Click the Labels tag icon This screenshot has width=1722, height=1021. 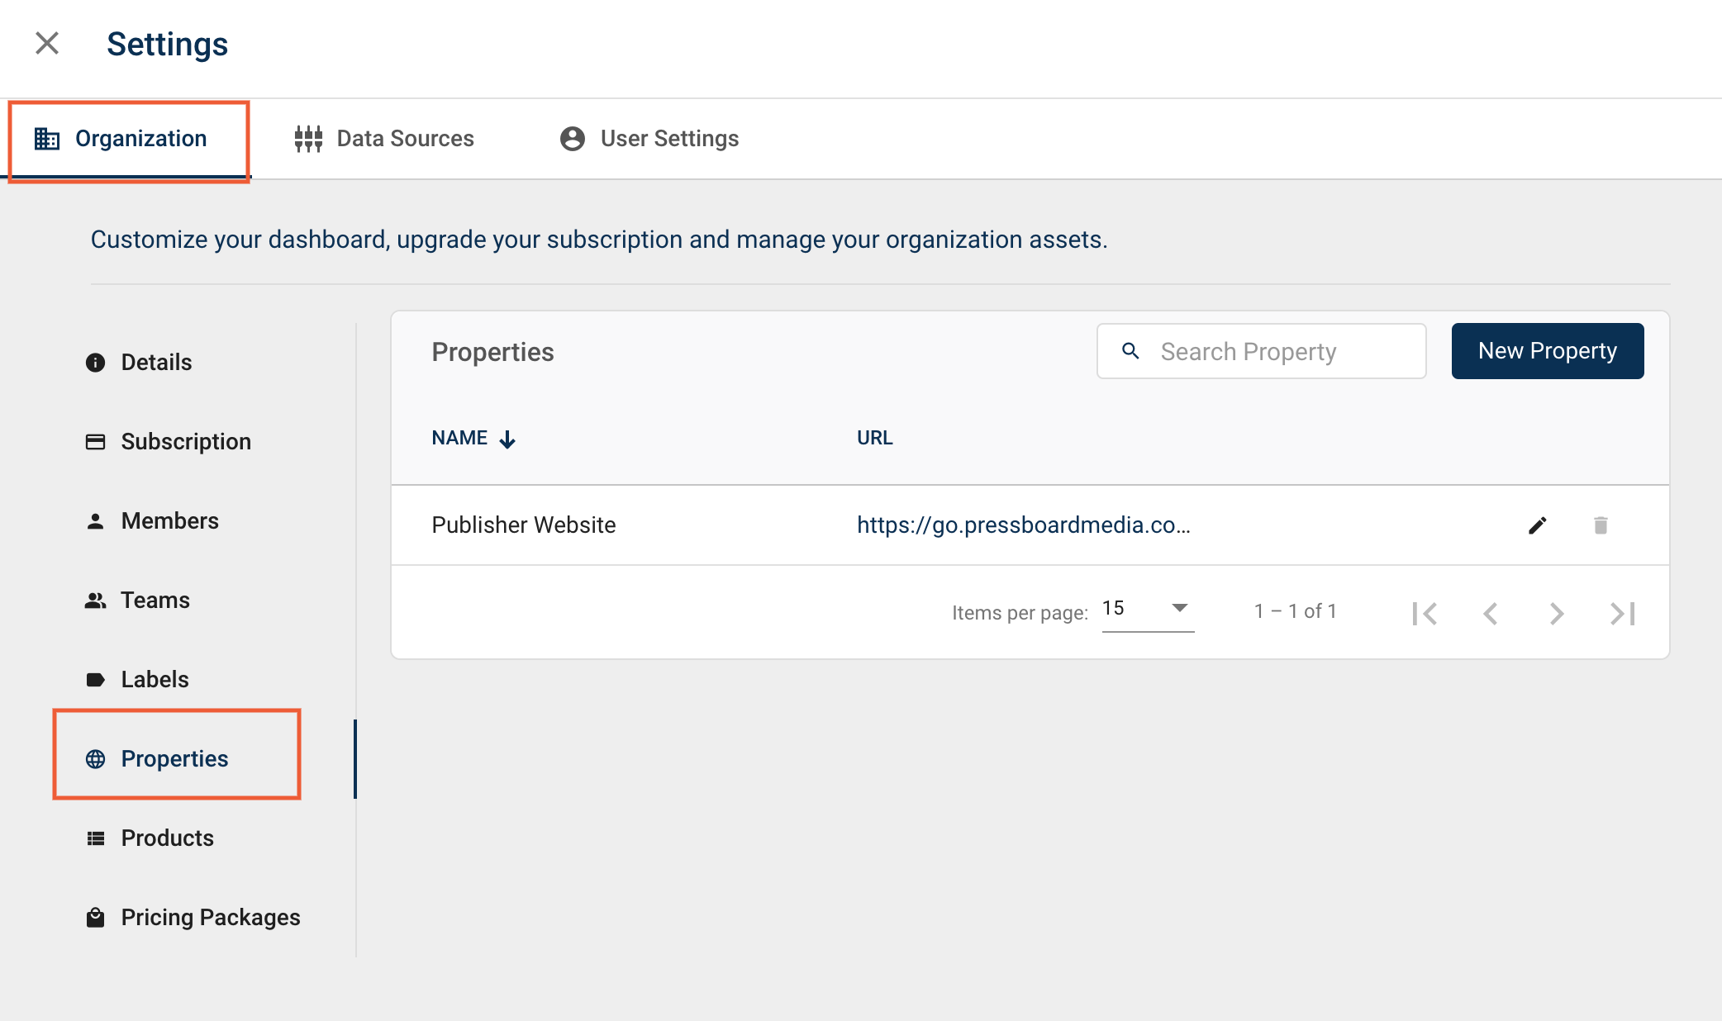96,680
